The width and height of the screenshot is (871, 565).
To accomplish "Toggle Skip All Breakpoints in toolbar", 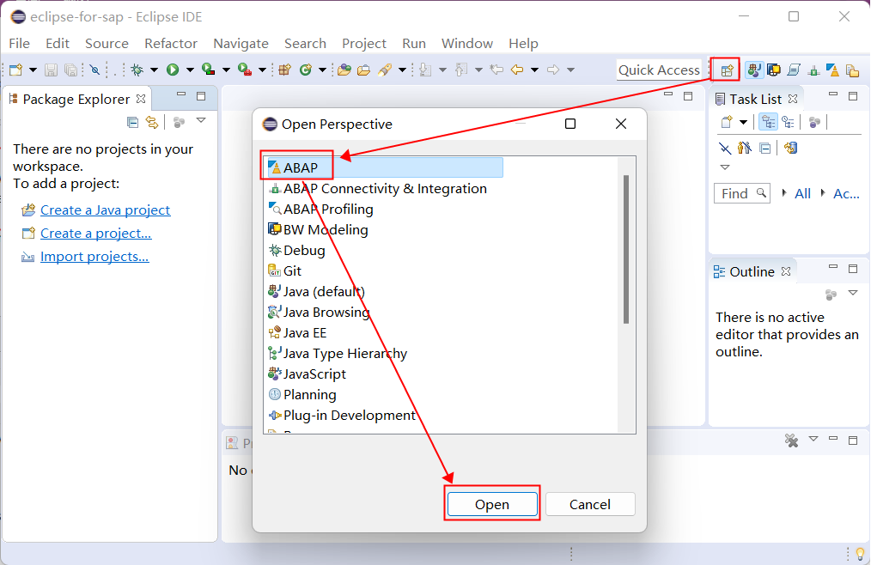I will tap(95, 70).
